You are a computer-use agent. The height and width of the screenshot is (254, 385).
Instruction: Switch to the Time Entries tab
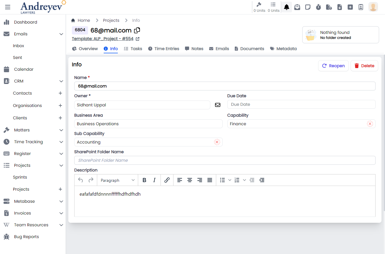click(x=163, y=49)
